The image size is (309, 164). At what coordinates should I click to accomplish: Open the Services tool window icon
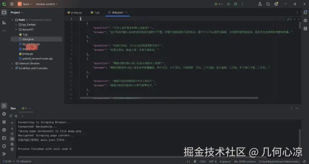[4, 130]
